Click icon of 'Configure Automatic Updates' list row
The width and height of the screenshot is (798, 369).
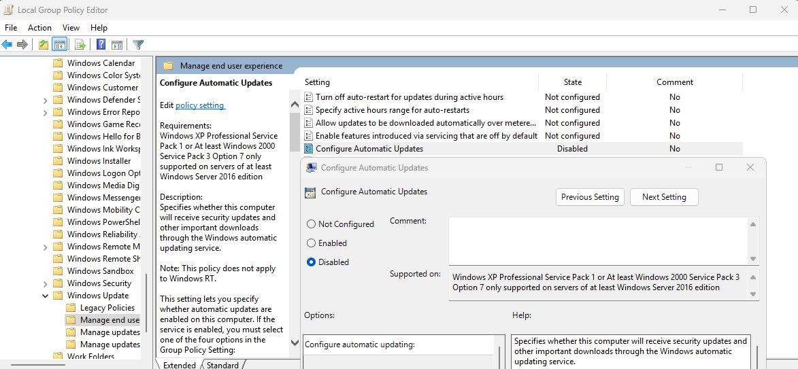tap(308, 148)
